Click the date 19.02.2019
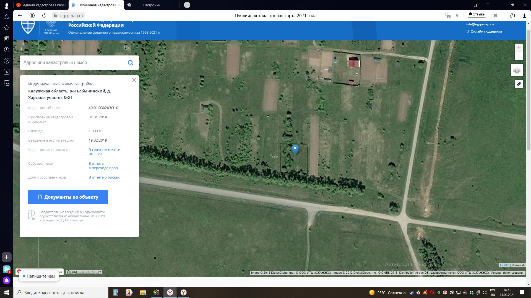531x298 pixels. (98, 140)
